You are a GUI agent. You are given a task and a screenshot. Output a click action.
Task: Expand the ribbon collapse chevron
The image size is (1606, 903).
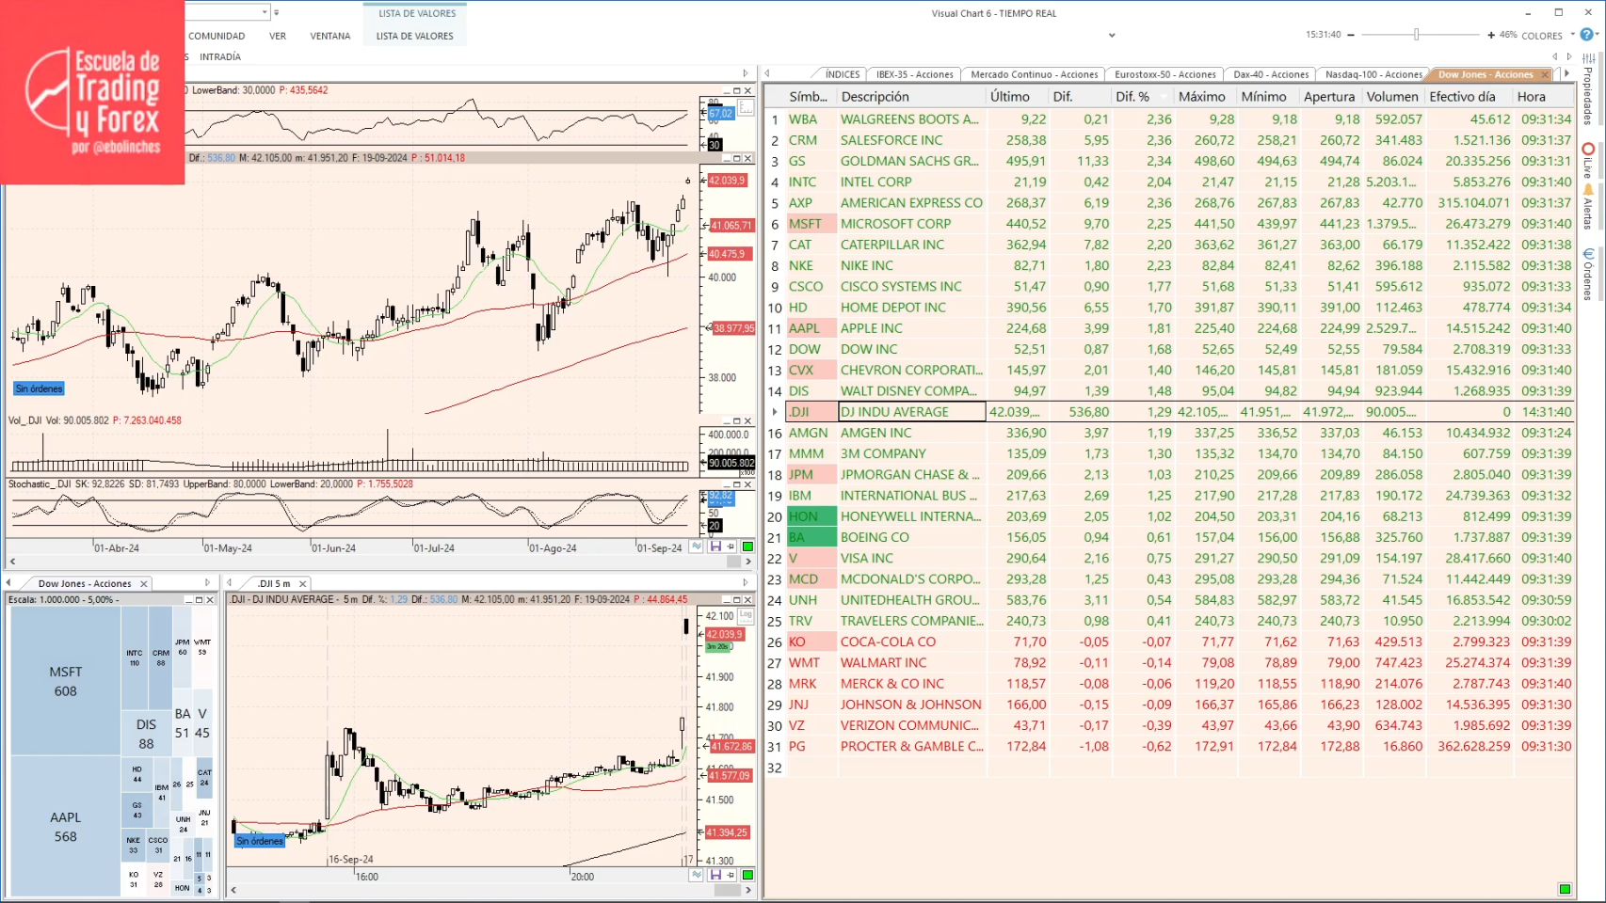pyautogui.click(x=1112, y=36)
